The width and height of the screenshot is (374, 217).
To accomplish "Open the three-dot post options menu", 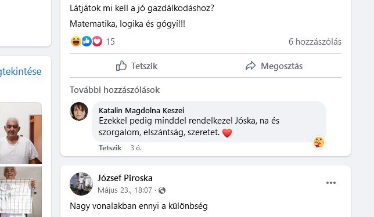I will coord(331,183).
